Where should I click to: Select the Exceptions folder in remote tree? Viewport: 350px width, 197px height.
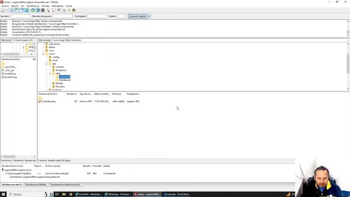click(x=61, y=70)
